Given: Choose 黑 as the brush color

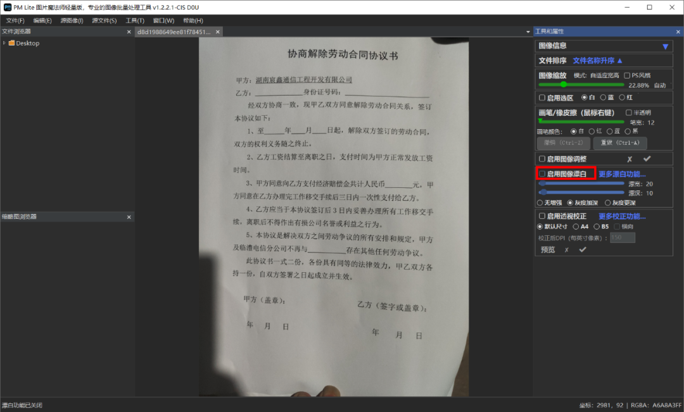Looking at the screenshot, I should [627, 131].
